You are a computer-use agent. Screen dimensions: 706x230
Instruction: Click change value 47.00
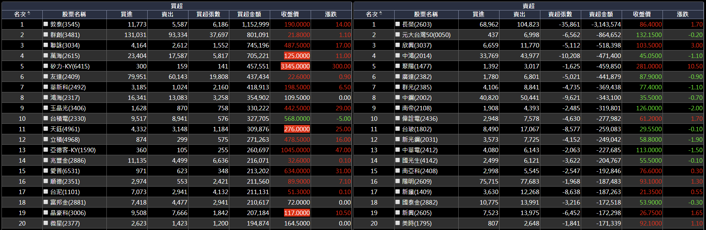tap(343, 150)
